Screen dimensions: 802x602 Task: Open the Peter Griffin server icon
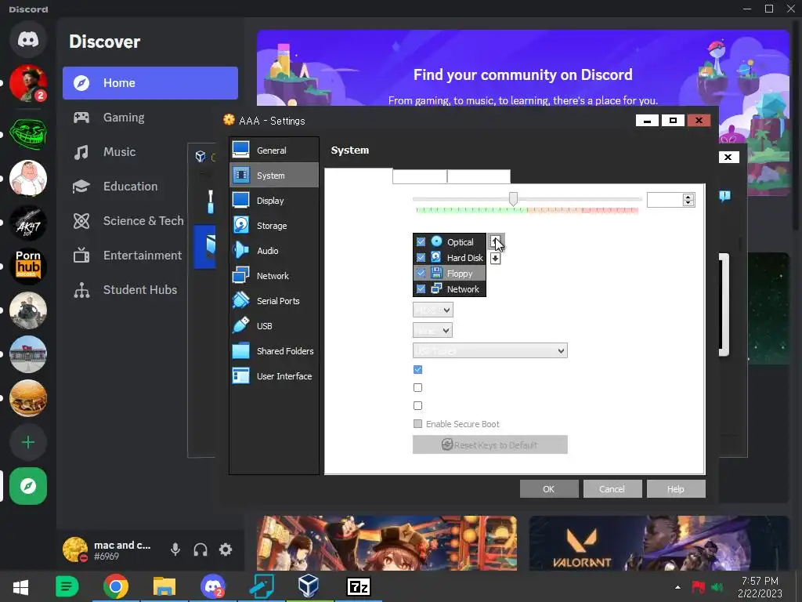(28, 178)
